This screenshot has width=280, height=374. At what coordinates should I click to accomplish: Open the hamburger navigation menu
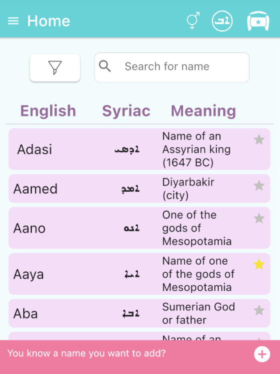point(13,21)
